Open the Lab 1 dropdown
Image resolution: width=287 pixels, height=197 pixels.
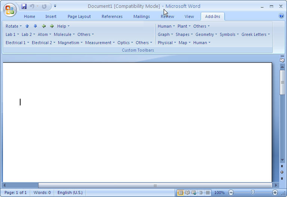click(12, 34)
